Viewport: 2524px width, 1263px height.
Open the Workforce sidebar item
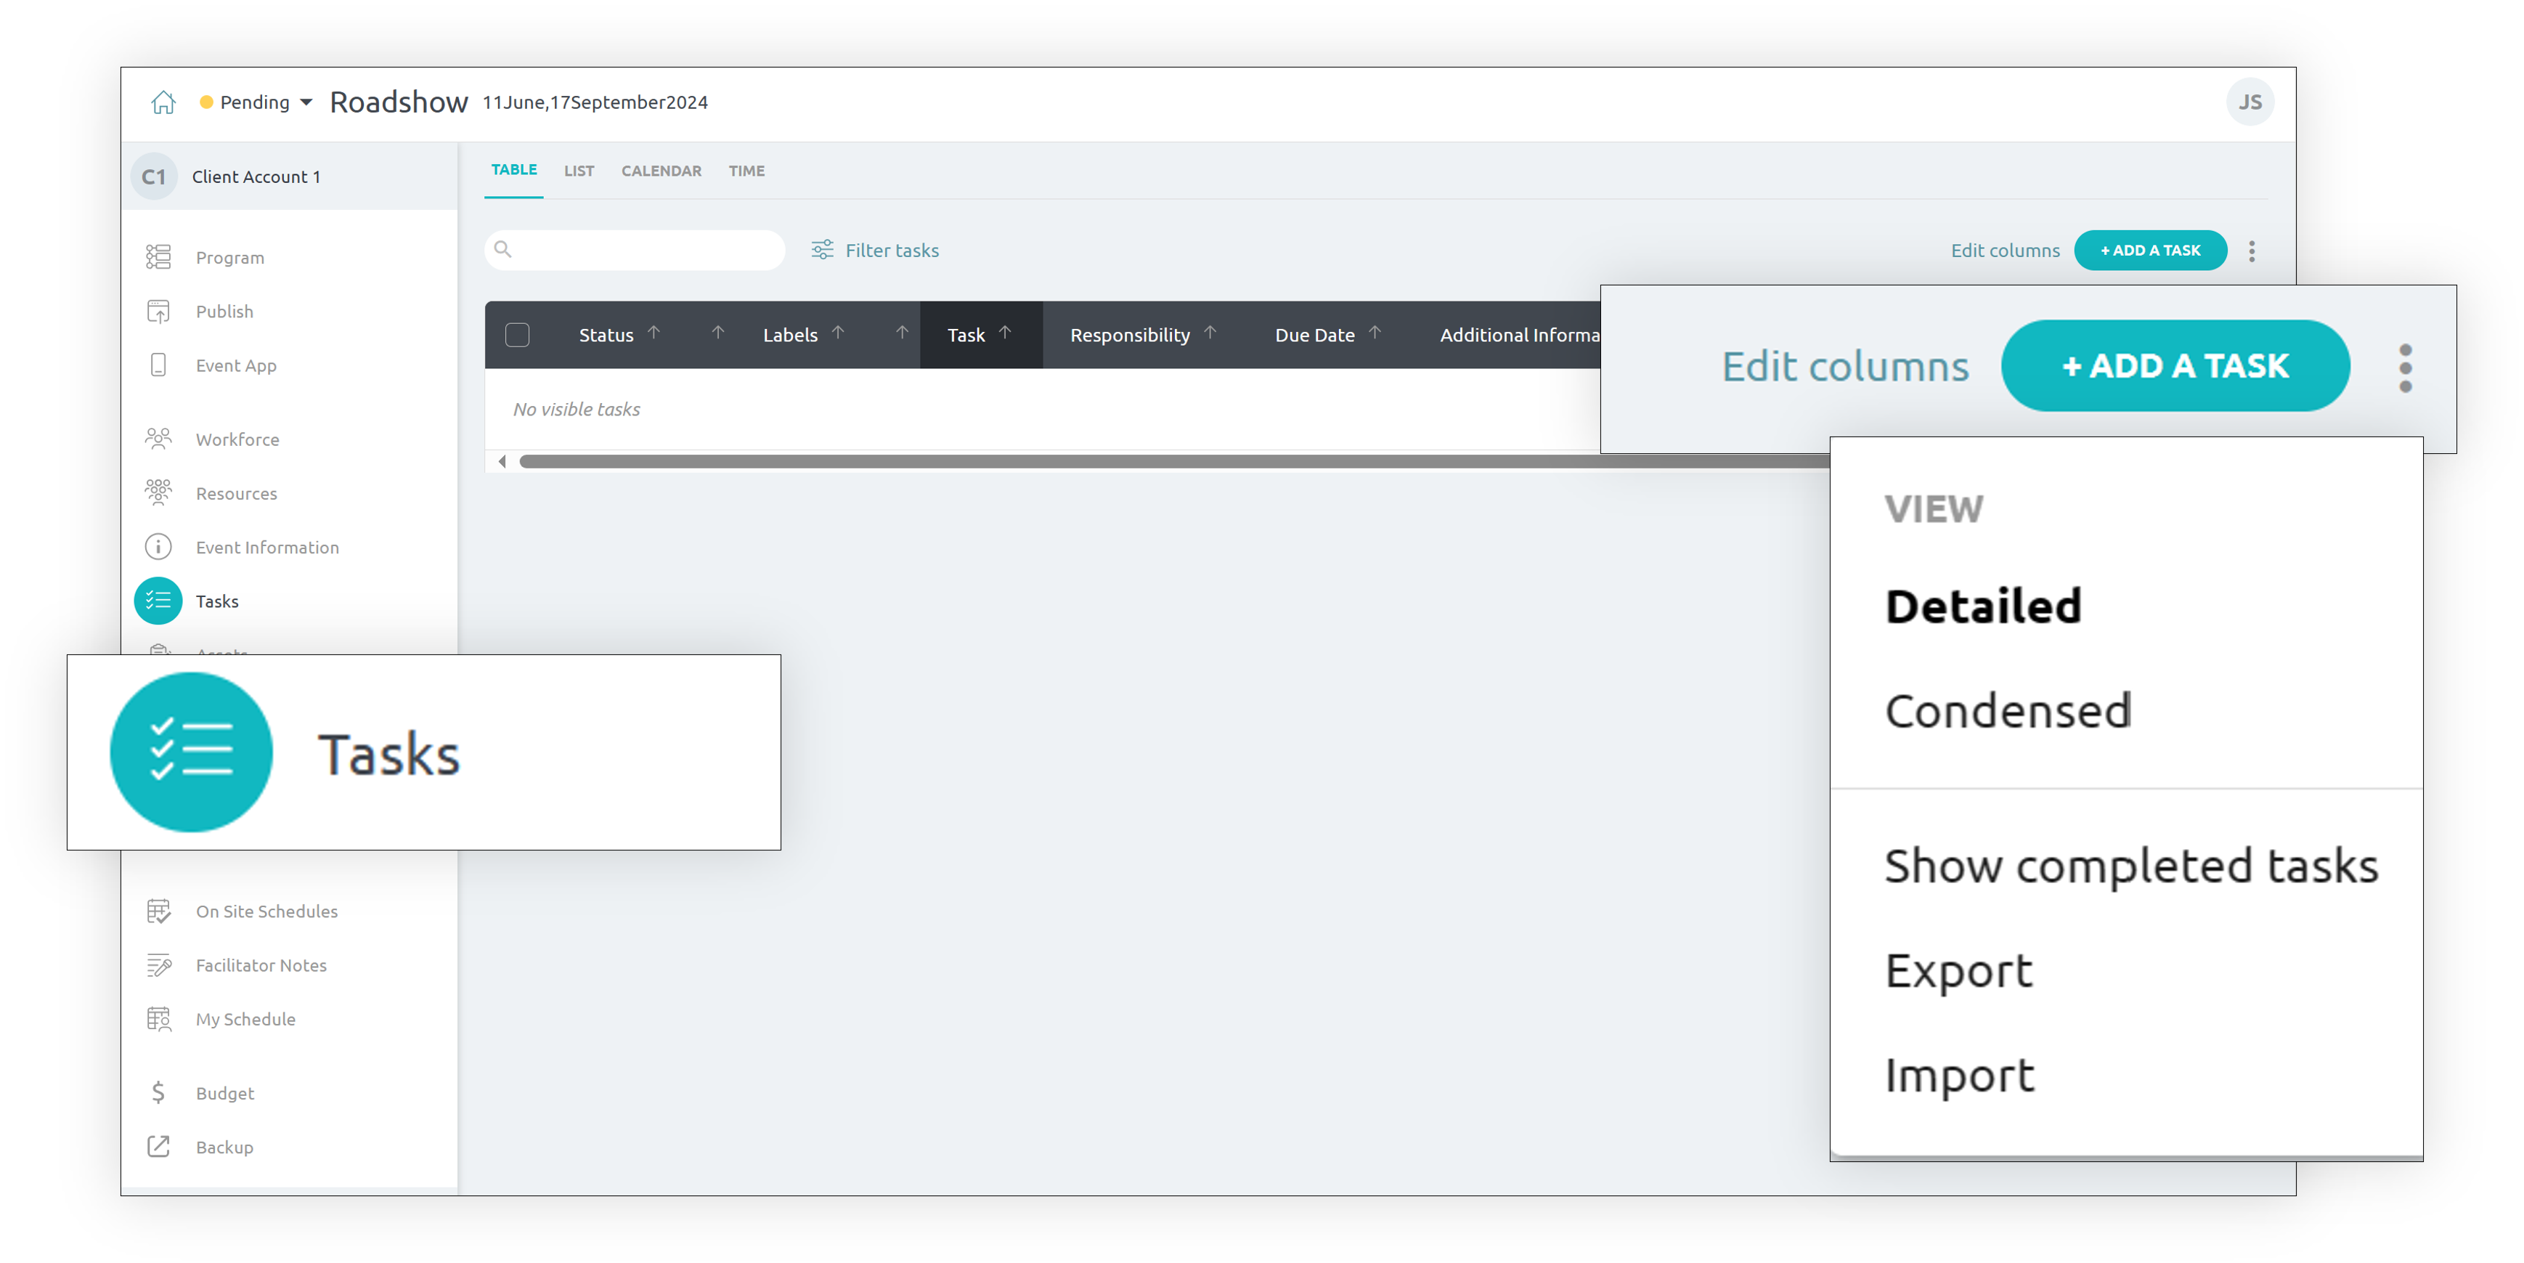coord(237,440)
